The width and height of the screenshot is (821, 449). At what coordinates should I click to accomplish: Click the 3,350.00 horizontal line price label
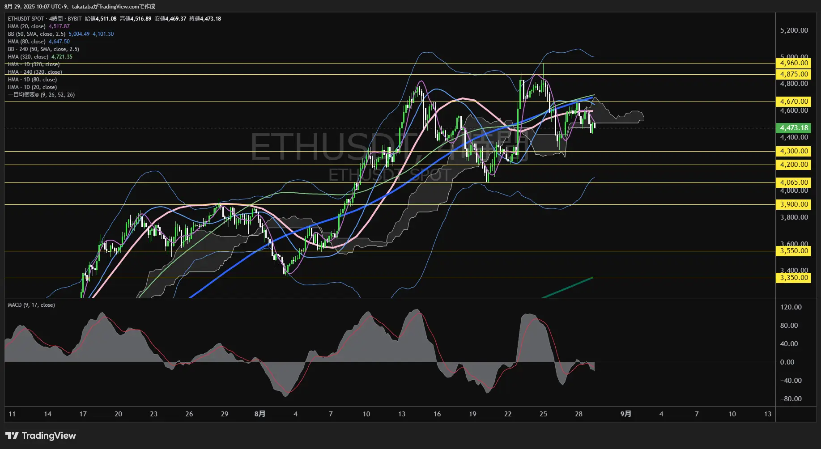(x=794, y=278)
